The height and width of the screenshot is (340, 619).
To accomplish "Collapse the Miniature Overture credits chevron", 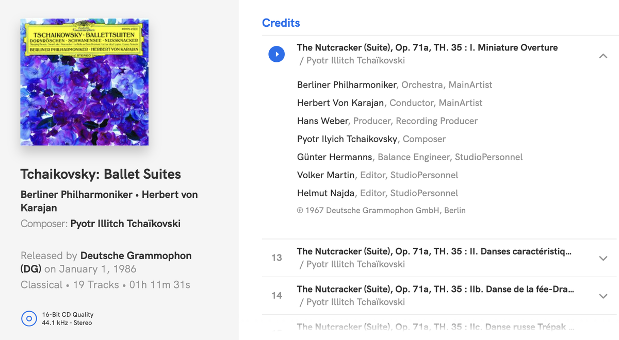I will pyautogui.click(x=603, y=56).
